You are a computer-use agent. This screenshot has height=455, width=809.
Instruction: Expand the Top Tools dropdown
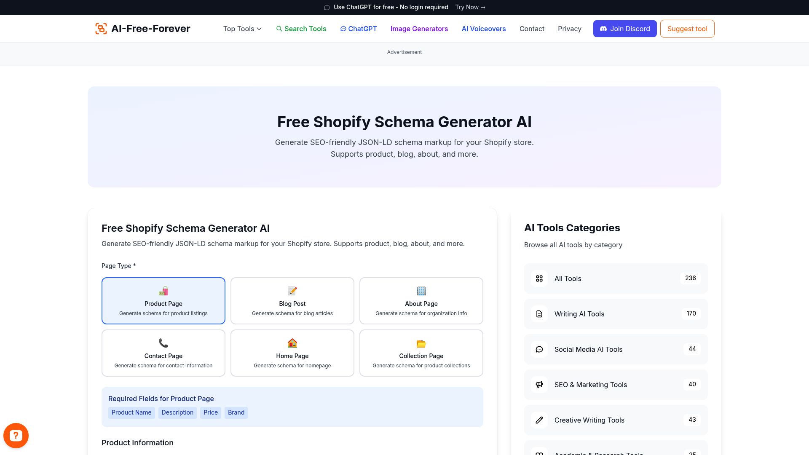point(242,29)
